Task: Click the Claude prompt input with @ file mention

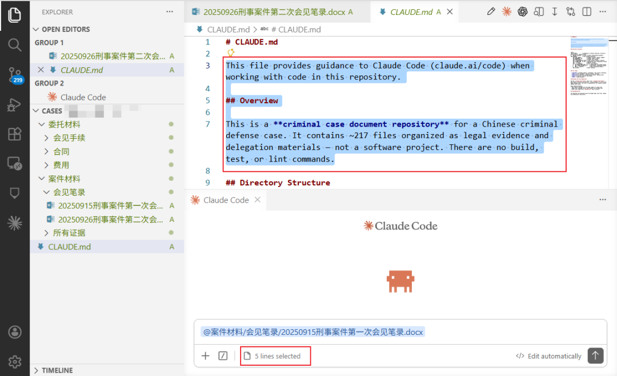Action: [x=400, y=332]
